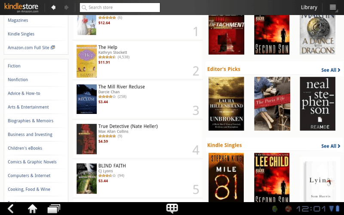Viewport: 344px width, 215px height.
Task: See all Kindle Singles
Action: tap(331, 146)
